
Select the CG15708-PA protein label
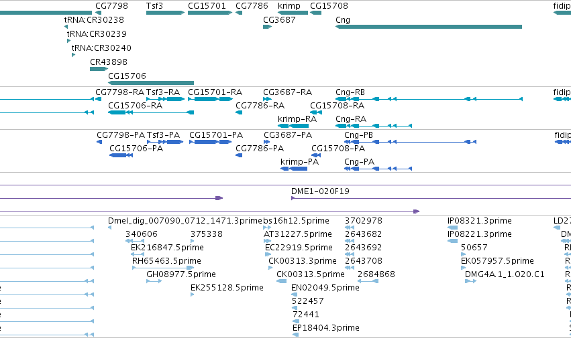pyautogui.click(x=338, y=149)
